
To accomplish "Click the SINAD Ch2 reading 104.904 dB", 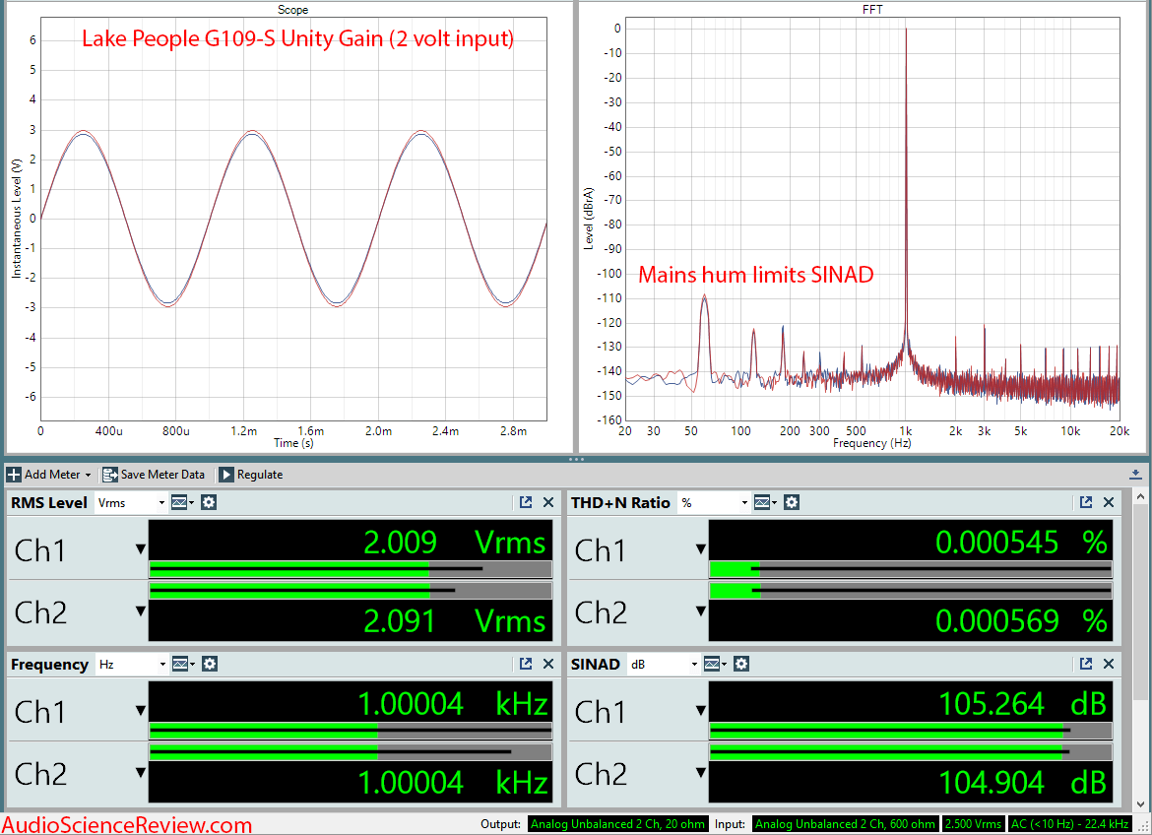I will (1023, 783).
